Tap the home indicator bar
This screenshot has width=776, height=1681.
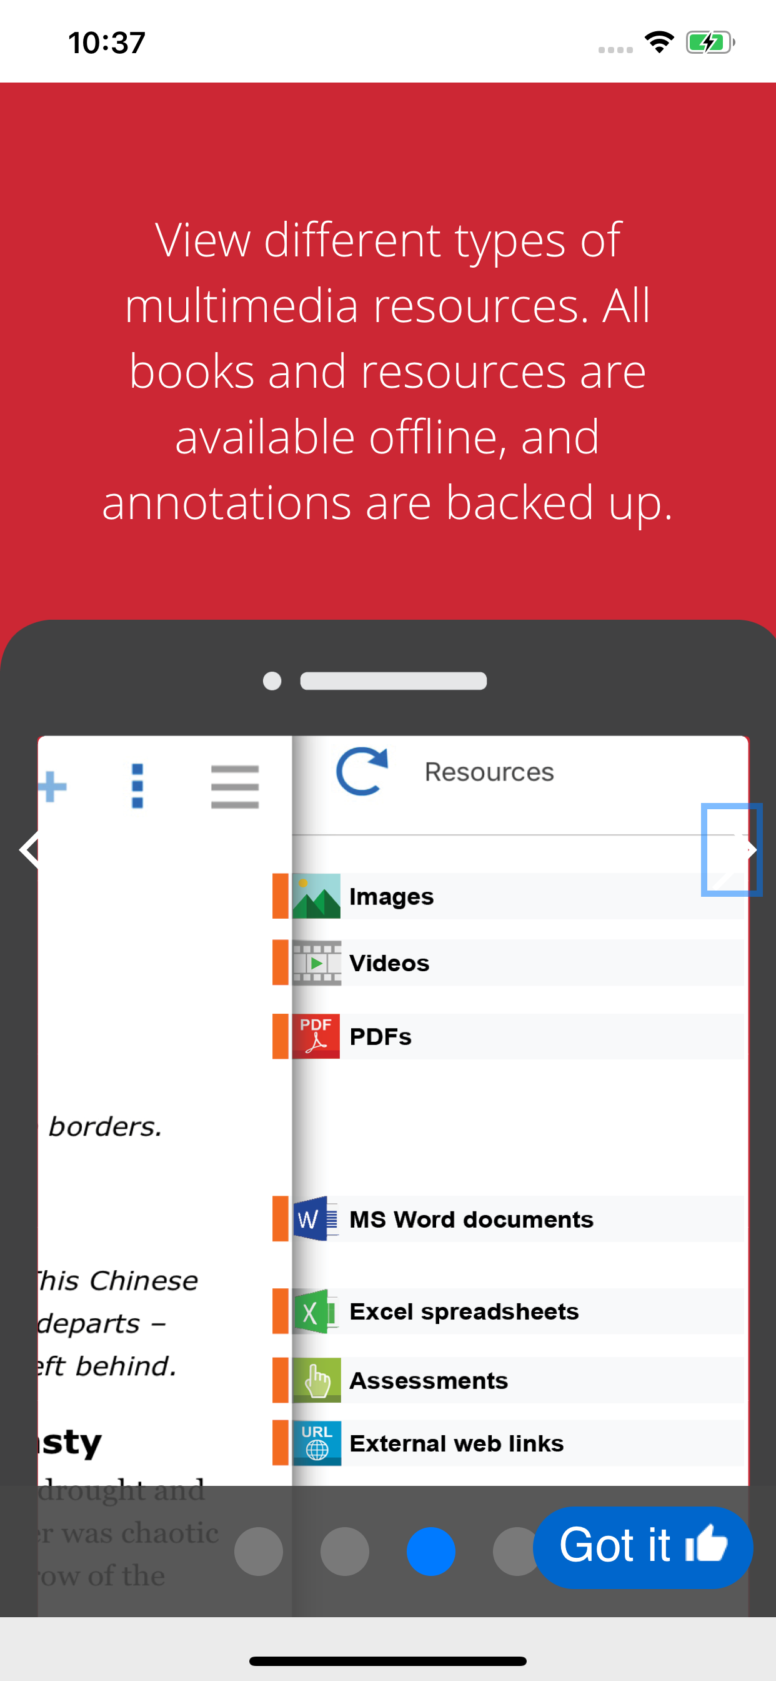pos(388,1661)
